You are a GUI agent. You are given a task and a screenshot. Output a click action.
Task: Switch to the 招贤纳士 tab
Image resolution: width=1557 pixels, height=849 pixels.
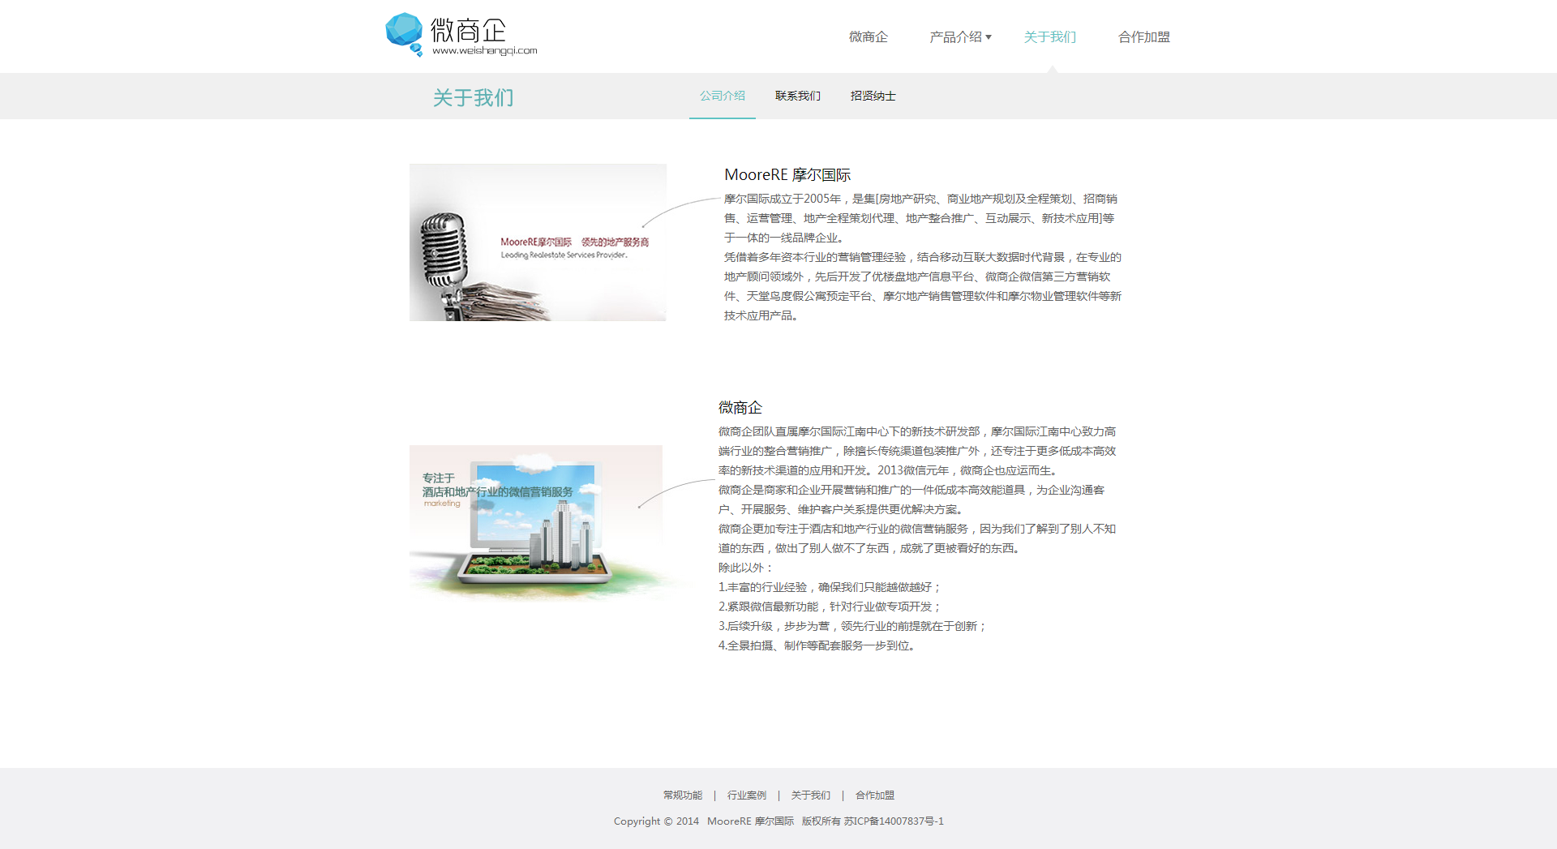pos(873,96)
